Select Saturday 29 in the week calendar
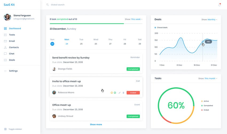 (140, 44)
